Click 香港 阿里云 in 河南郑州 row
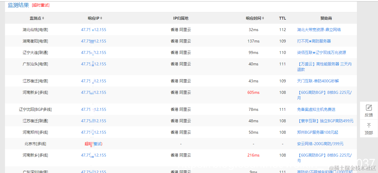This screenshot has height=173, width=378. 181,132
